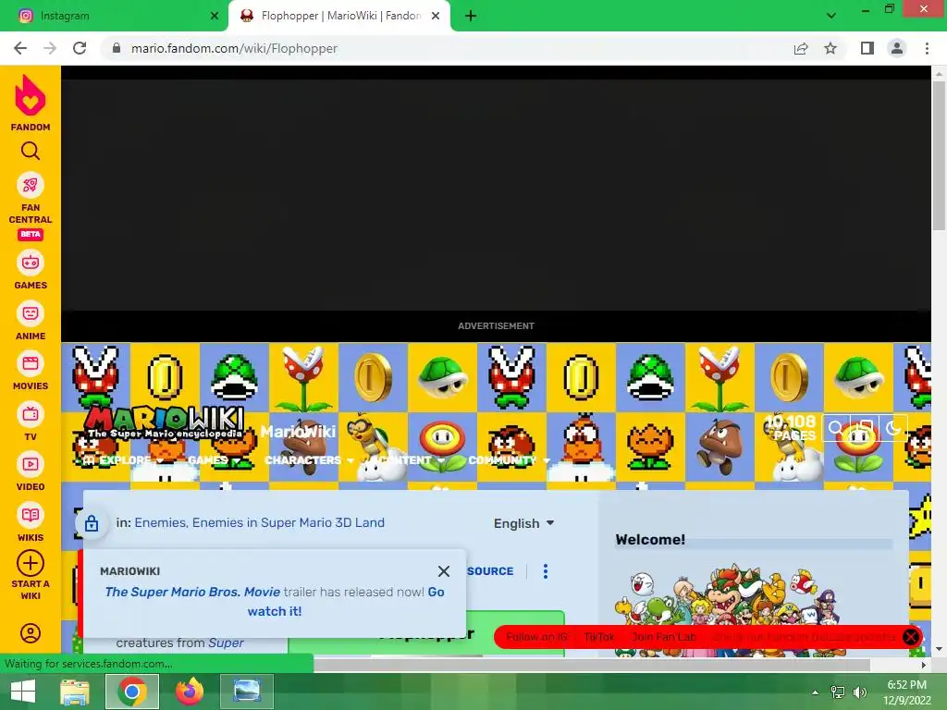This screenshot has height=710, width=947.
Task: Open wiki discussions icon in header
Action: 865,428
